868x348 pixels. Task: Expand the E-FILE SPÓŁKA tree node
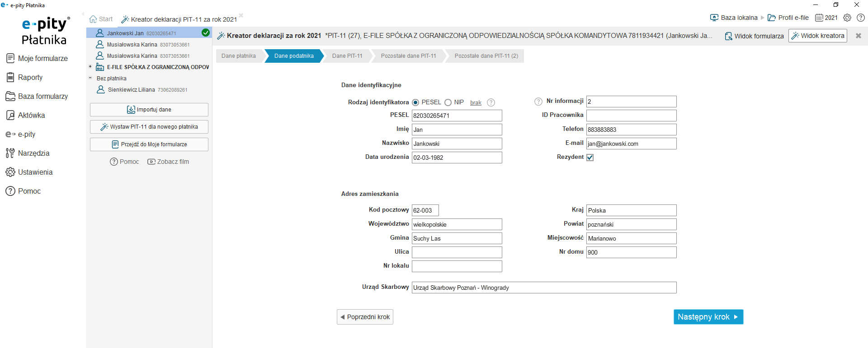point(90,67)
